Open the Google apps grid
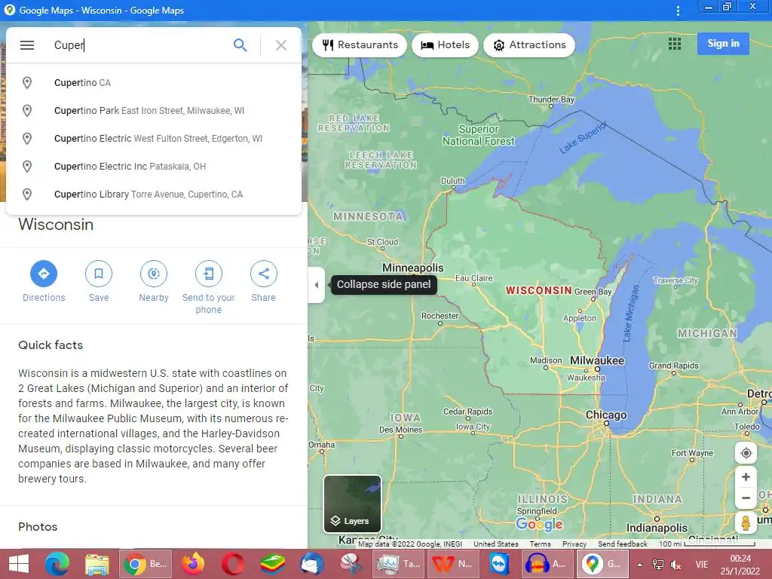 675,44
